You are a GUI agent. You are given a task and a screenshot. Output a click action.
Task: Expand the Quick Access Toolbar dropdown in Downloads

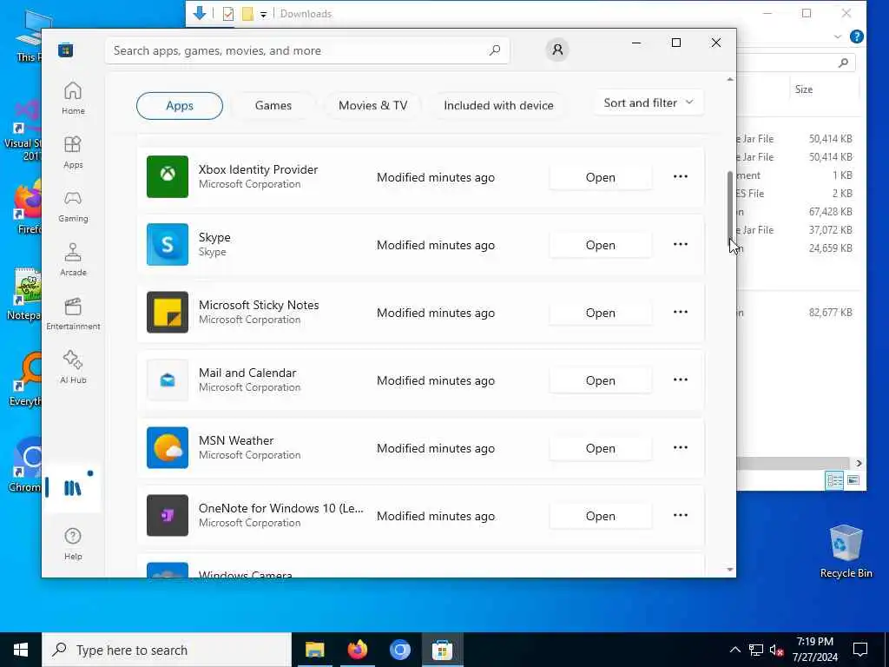tap(264, 14)
